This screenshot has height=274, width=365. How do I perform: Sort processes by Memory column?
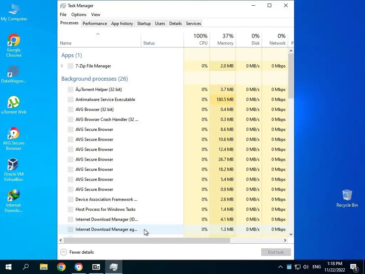(x=223, y=40)
